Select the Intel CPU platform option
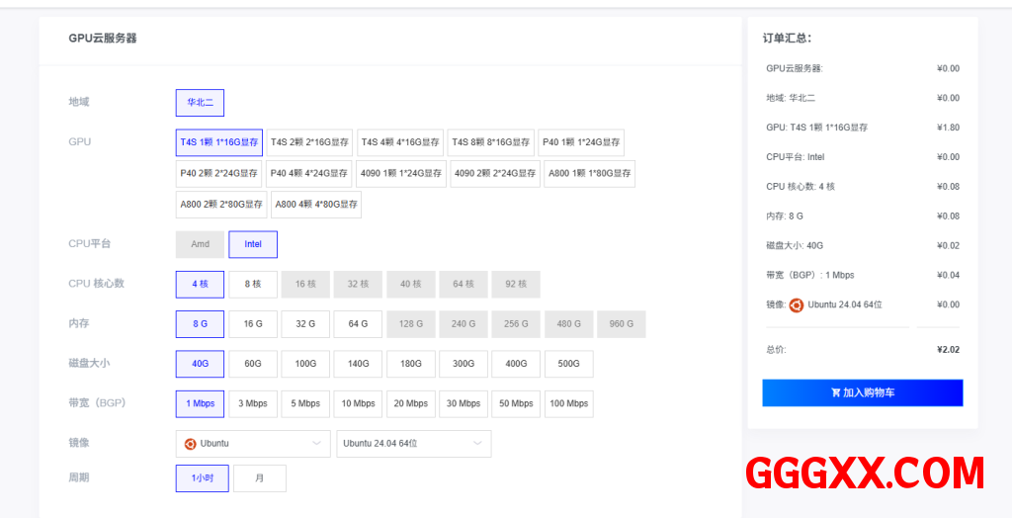The width and height of the screenshot is (1012, 518). (x=253, y=244)
